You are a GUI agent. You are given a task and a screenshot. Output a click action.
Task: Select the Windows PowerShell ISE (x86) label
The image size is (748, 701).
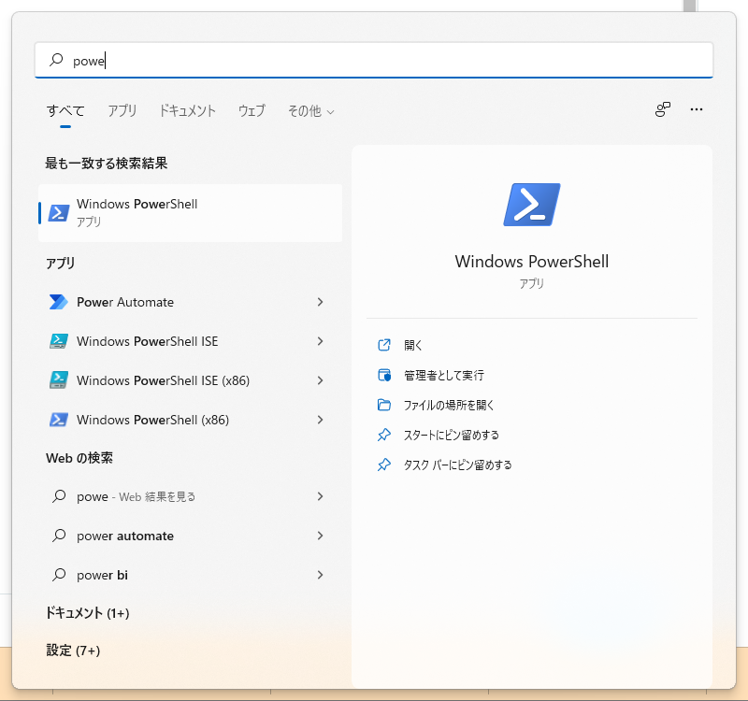tap(163, 380)
